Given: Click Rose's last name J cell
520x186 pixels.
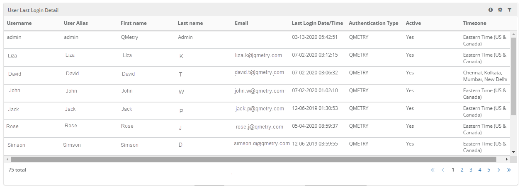Looking at the screenshot, I should [180, 128].
